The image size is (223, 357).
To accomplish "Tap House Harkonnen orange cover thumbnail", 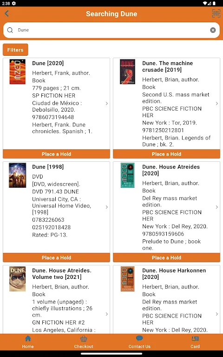I will [x=128, y=279].
